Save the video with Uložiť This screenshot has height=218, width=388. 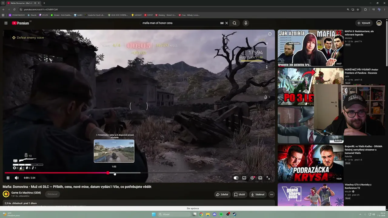239,195
